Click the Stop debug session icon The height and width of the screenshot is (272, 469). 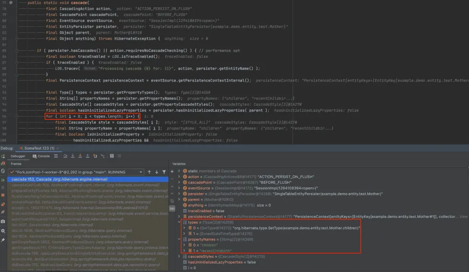[x=3, y=195]
